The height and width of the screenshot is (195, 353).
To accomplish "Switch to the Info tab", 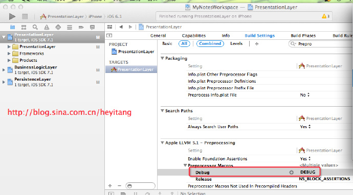I will [x=226, y=36].
